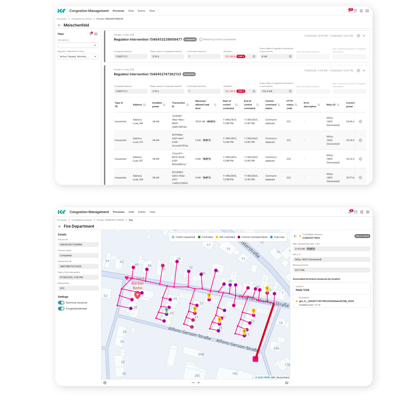Open the Grid section dropdown
This screenshot has width=402, height=402.
point(78,45)
